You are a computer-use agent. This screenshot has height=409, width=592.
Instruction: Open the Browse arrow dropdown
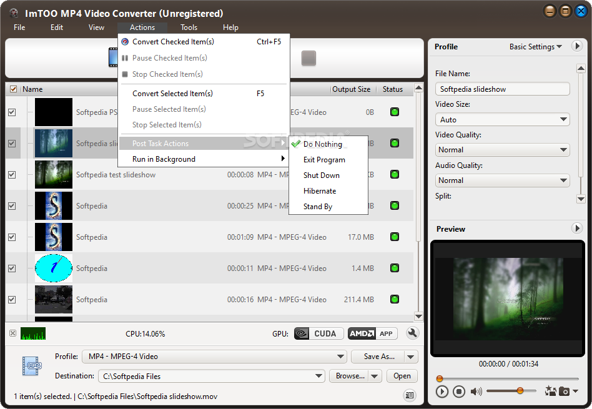pos(375,376)
